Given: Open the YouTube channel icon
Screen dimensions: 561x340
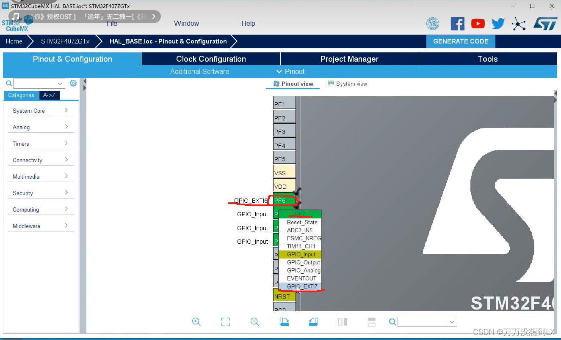Looking at the screenshot, I should coord(478,24).
